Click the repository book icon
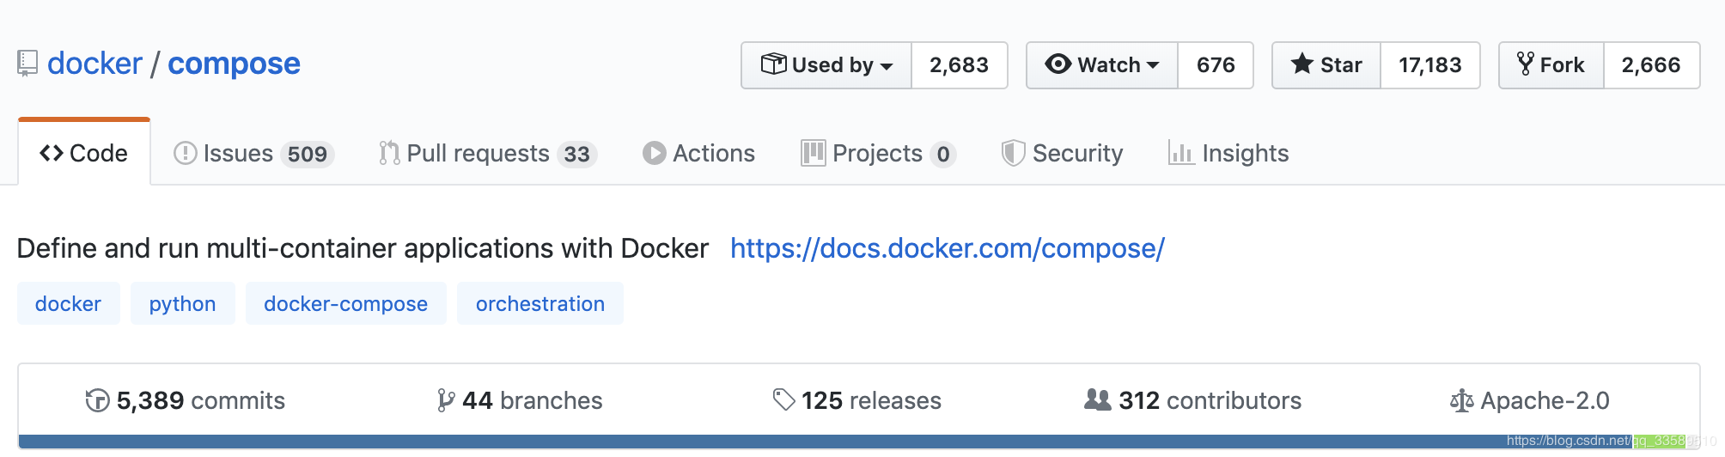The width and height of the screenshot is (1725, 457). (x=27, y=64)
